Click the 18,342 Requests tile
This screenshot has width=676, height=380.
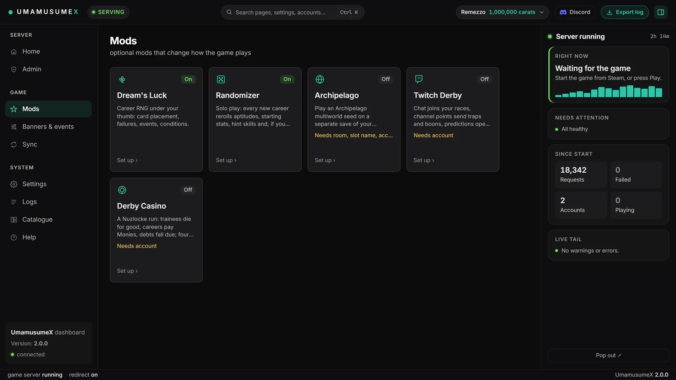click(x=581, y=175)
